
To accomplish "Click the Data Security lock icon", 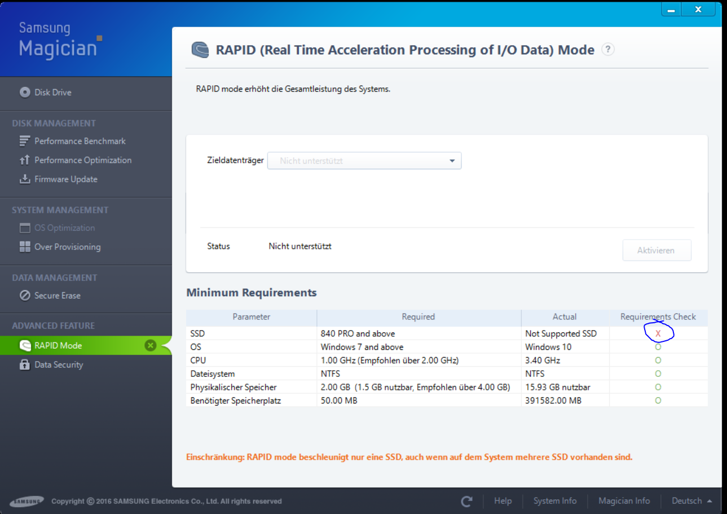I will [x=25, y=365].
